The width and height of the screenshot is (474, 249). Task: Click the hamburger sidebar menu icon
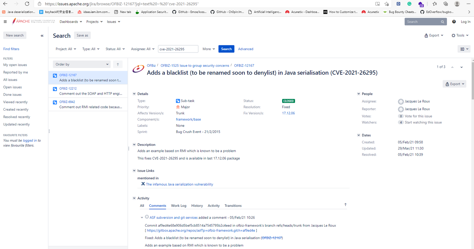(5, 22)
